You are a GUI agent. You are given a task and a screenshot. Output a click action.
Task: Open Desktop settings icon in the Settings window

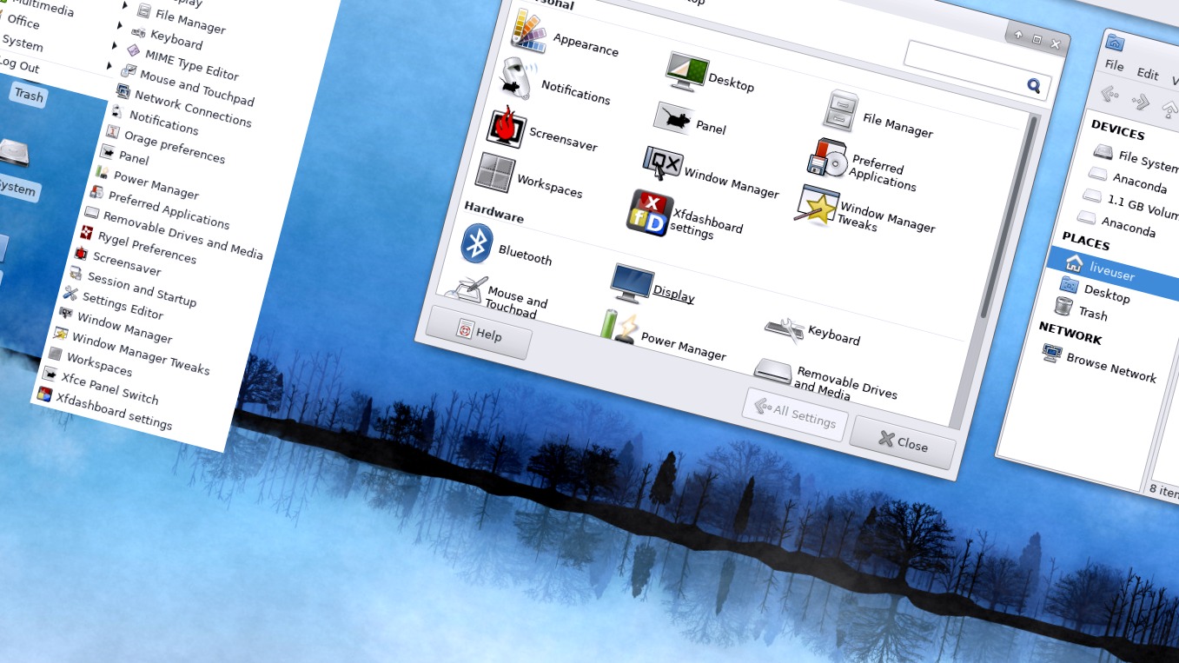coord(686,71)
